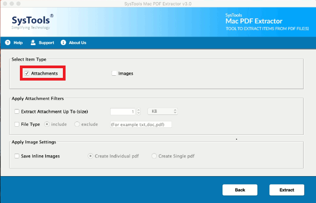The width and height of the screenshot is (316, 203).
Task: Open the Help menu label
Action: (18, 43)
